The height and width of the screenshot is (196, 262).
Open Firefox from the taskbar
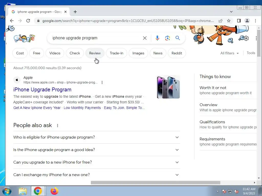point(54,191)
